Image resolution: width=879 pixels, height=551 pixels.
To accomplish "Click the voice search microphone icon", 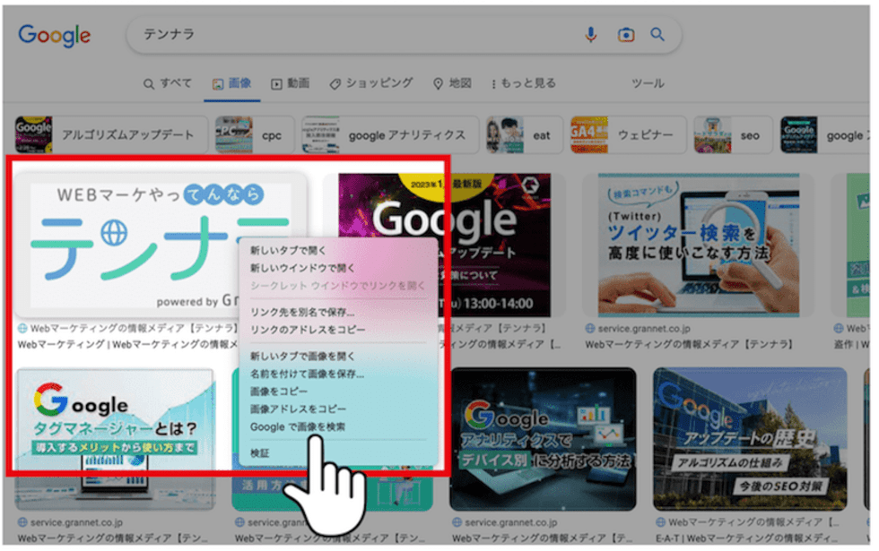I will pos(589,33).
